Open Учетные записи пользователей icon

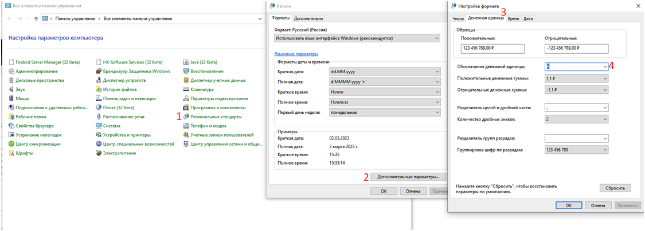coord(186,135)
